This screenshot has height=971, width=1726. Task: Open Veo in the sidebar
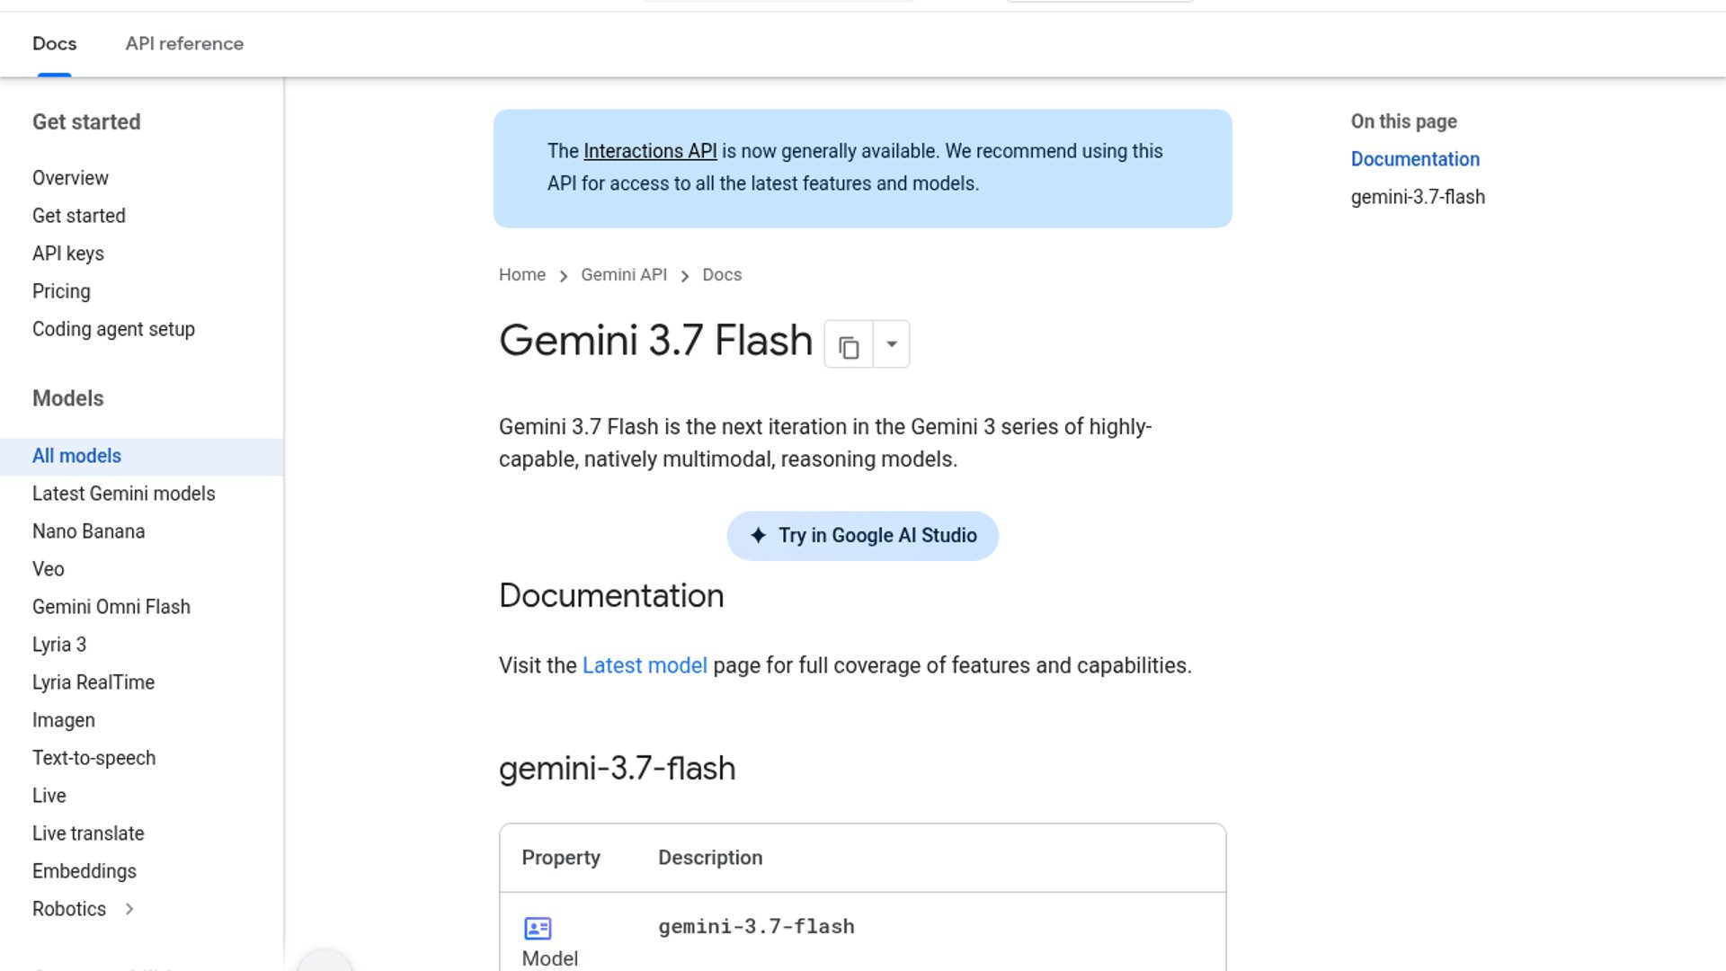pos(49,569)
